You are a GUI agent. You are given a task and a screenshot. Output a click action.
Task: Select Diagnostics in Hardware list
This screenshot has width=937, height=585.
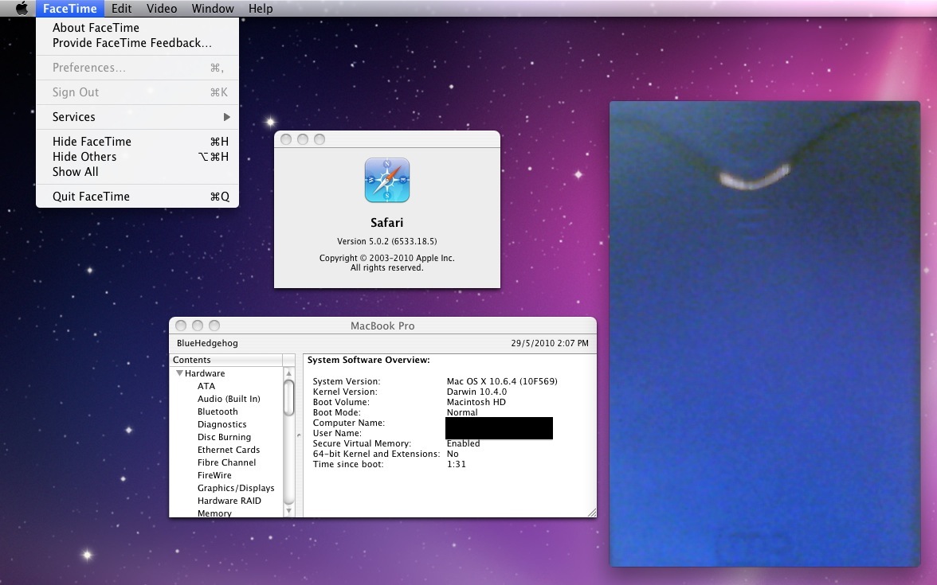[x=222, y=424]
